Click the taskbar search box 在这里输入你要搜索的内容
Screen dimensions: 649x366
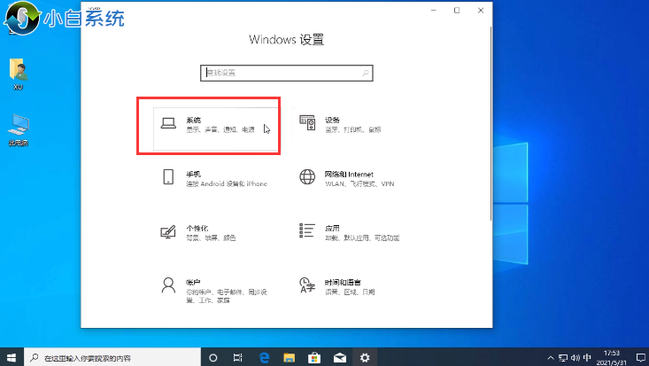coord(112,357)
